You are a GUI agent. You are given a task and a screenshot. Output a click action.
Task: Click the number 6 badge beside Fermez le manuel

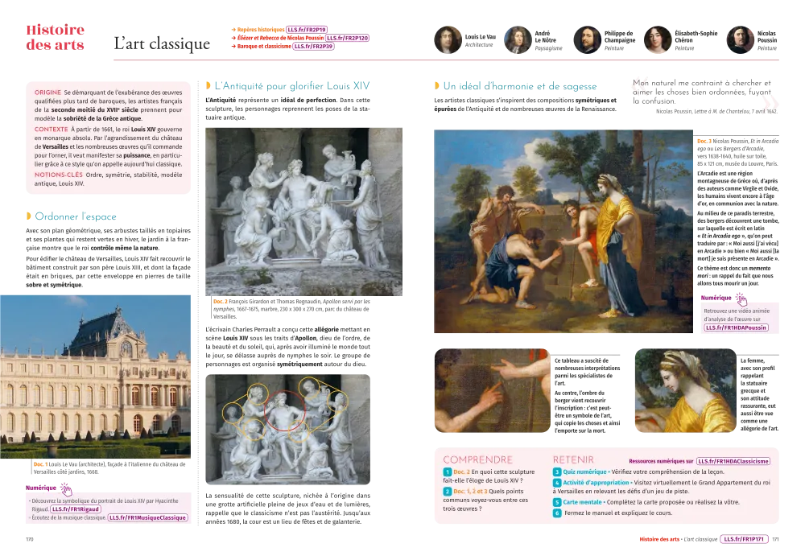pyautogui.click(x=557, y=513)
